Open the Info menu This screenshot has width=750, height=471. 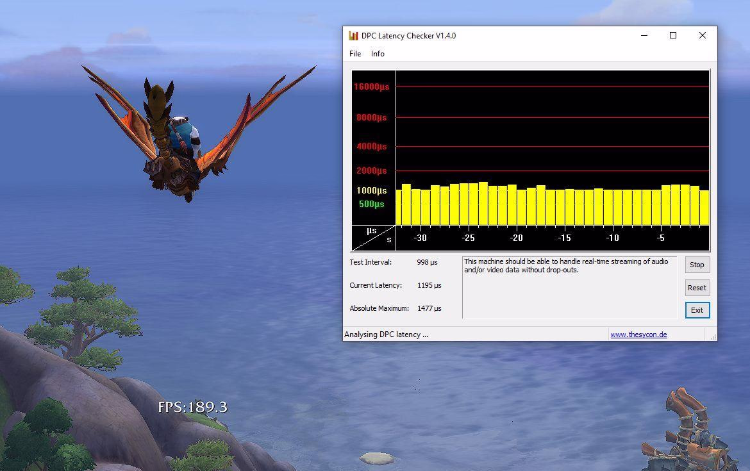tap(378, 54)
